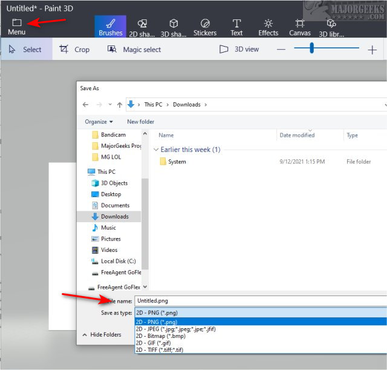Open recent locations dropdown arrow
This screenshot has width=387, height=370.
click(x=110, y=104)
